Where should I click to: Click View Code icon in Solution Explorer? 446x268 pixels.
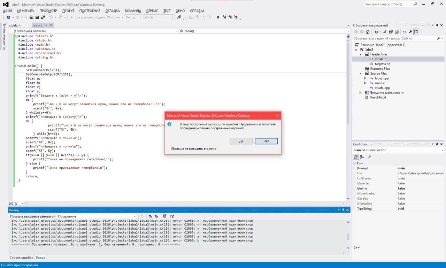coord(405,32)
